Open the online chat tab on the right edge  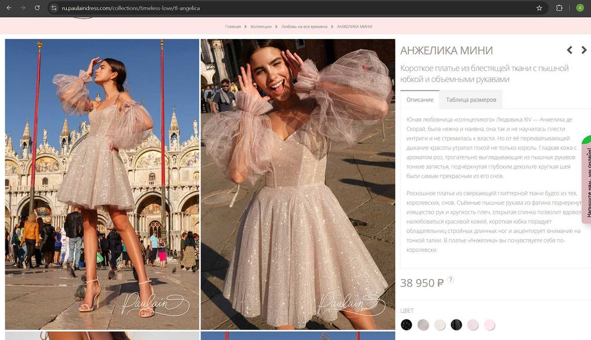click(x=587, y=181)
